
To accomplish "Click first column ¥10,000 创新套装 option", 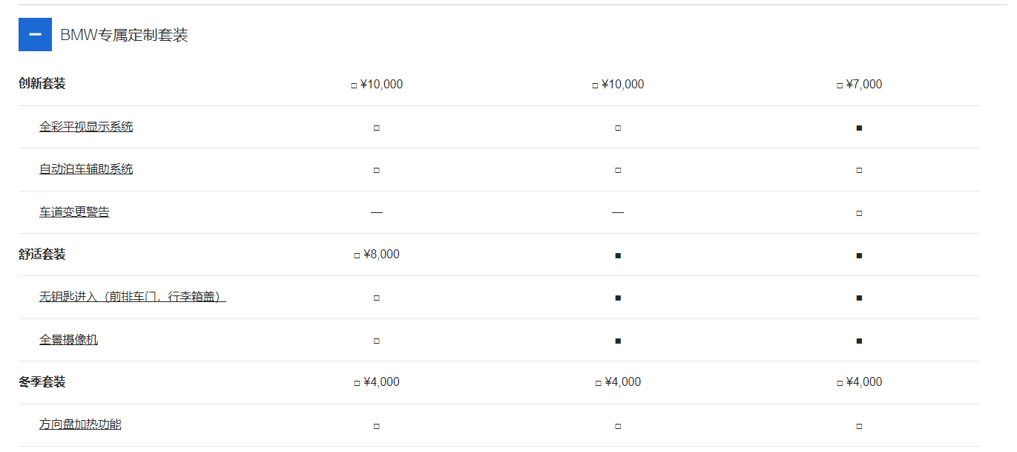I will (354, 85).
